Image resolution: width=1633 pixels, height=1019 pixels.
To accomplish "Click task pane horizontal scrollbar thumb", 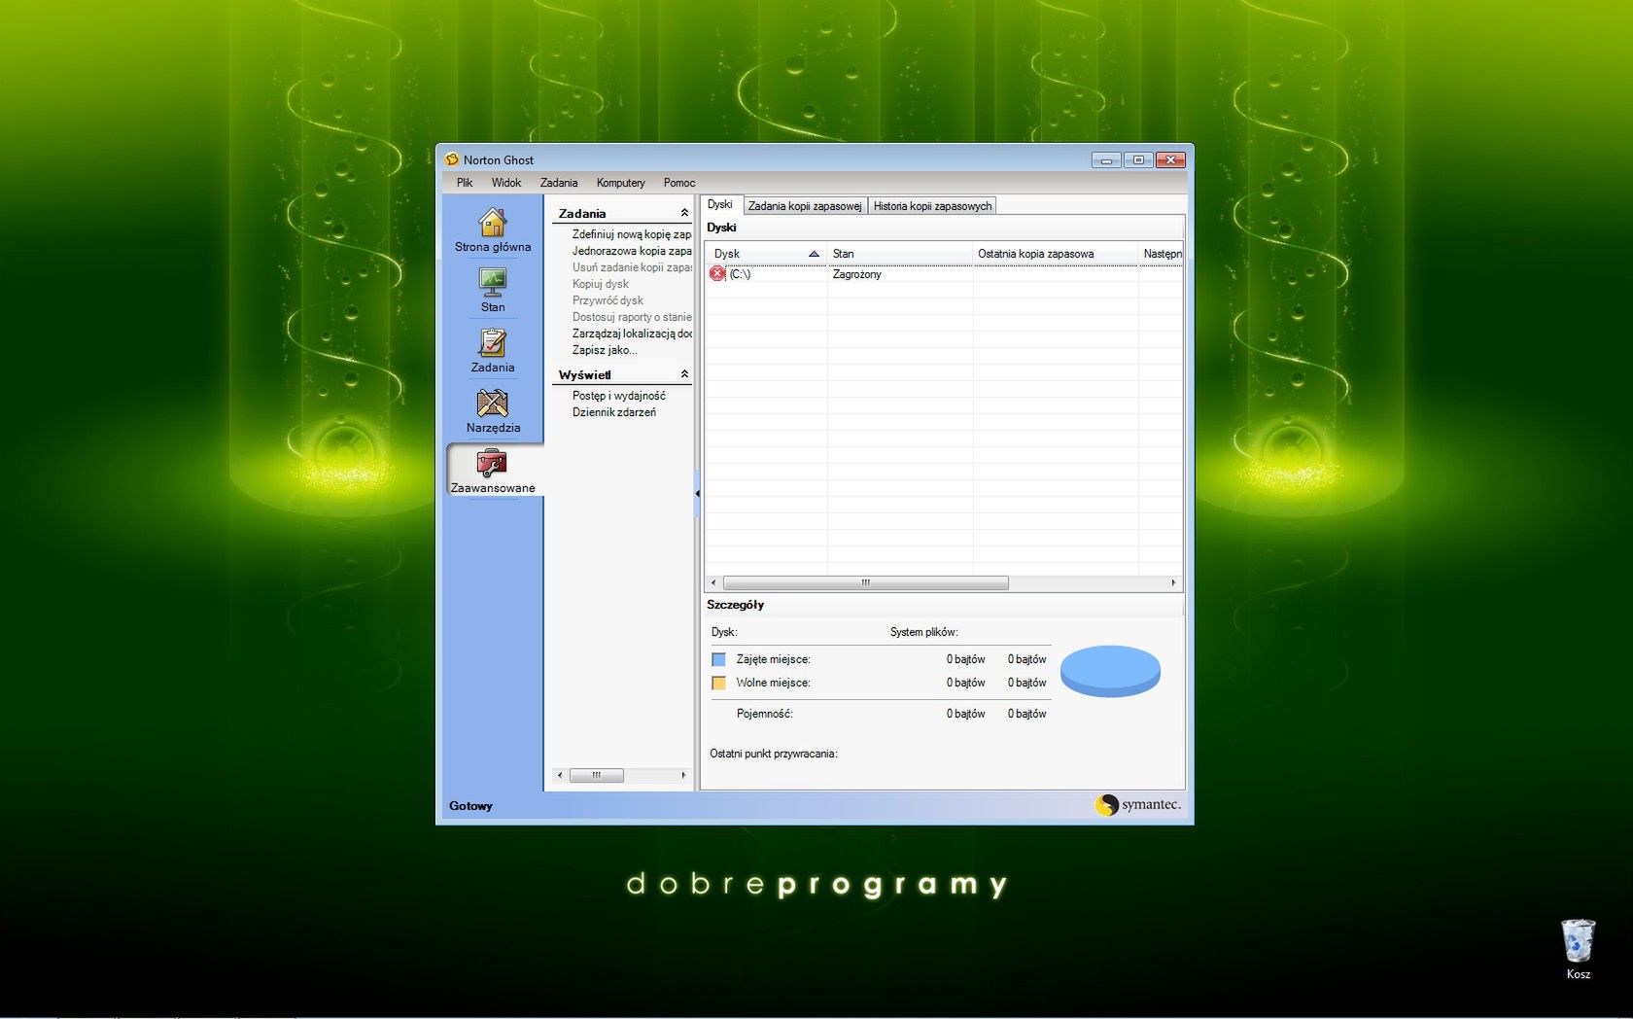I will point(596,776).
